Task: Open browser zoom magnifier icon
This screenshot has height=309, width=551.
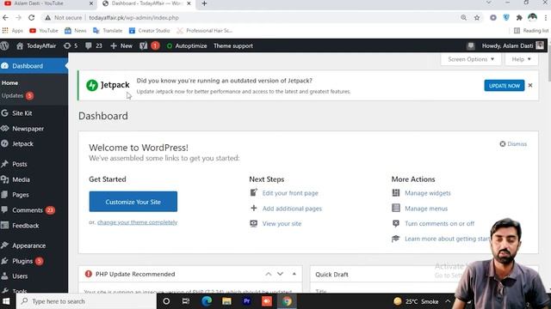Action: coord(463,17)
